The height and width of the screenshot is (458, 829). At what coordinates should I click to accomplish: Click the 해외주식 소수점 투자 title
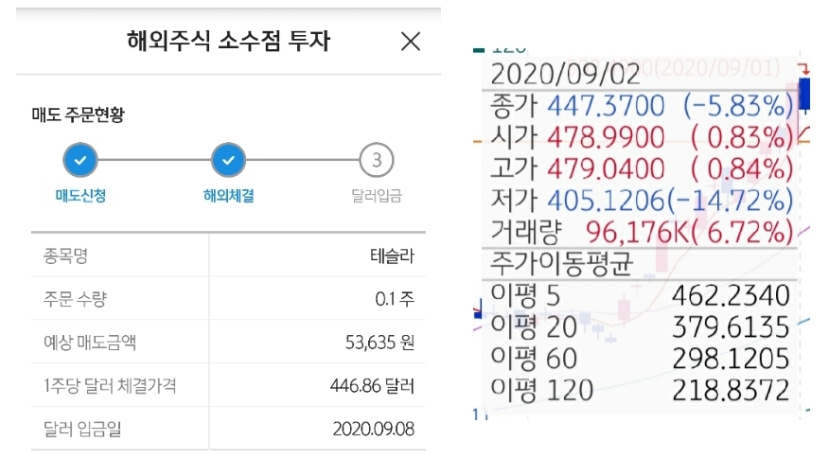228,41
